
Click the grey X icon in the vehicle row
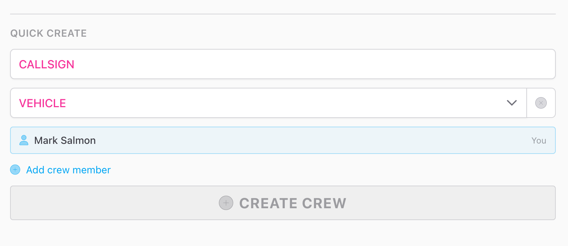coord(541,103)
